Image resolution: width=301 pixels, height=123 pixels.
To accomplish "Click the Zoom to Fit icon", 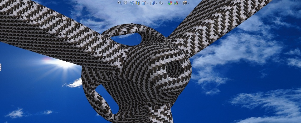I will tap(120, 3).
